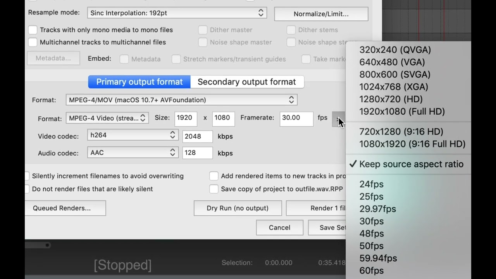Click the selection end time 0:35.418
Image resolution: width=496 pixels, height=279 pixels.
[332, 263]
